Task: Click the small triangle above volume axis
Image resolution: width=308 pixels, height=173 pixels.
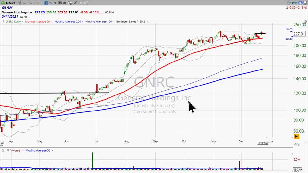Action: 292,154
